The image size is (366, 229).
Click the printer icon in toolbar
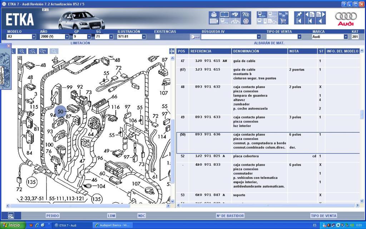pos(214,14)
